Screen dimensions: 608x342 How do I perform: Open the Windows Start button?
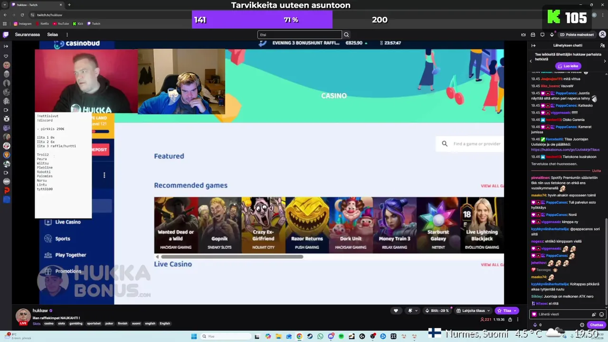[194, 336]
